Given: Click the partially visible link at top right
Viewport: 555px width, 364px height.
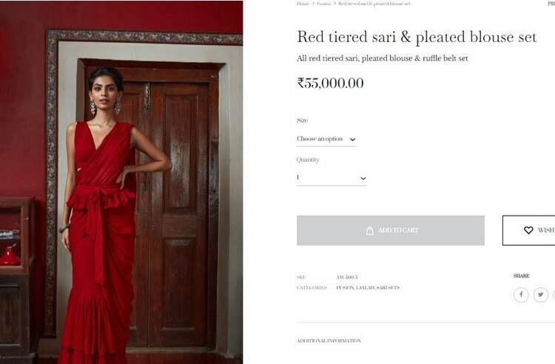Looking at the screenshot, I should [551, 4].
